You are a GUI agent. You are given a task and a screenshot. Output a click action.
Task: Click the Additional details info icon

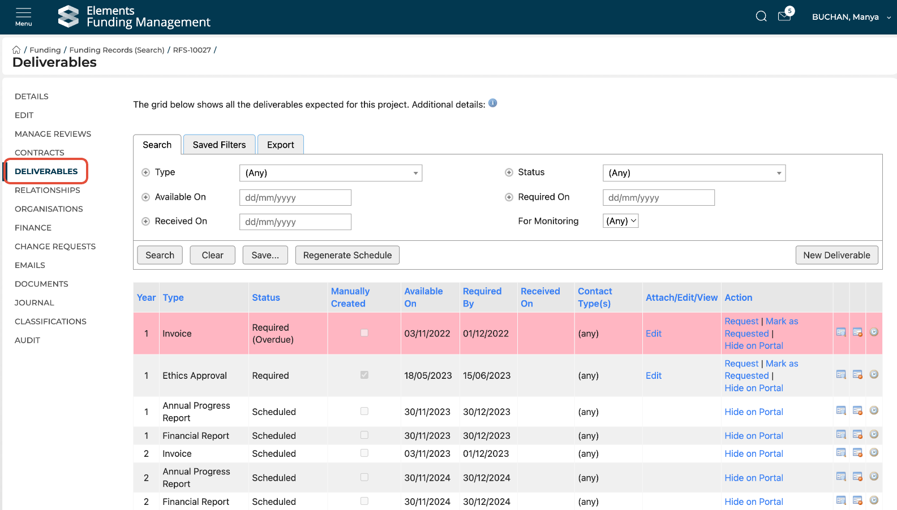tap(492, 103)
